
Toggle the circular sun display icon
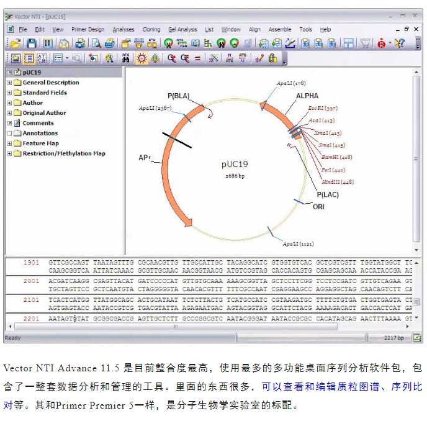(142, 58)
